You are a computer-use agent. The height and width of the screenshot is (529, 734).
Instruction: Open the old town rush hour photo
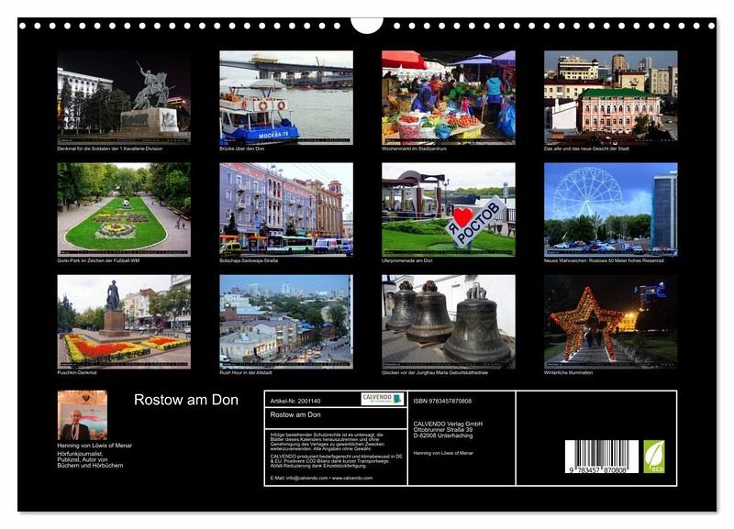tap(286, 322)
